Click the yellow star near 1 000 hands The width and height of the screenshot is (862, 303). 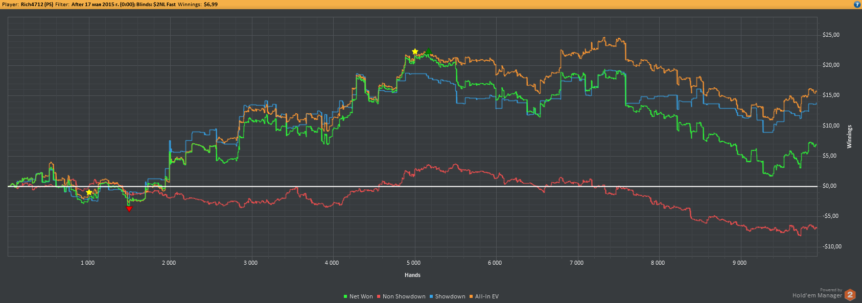[x=89, y=192]
